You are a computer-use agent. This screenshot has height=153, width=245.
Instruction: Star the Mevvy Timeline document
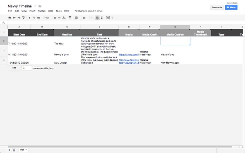click(35, 6)
